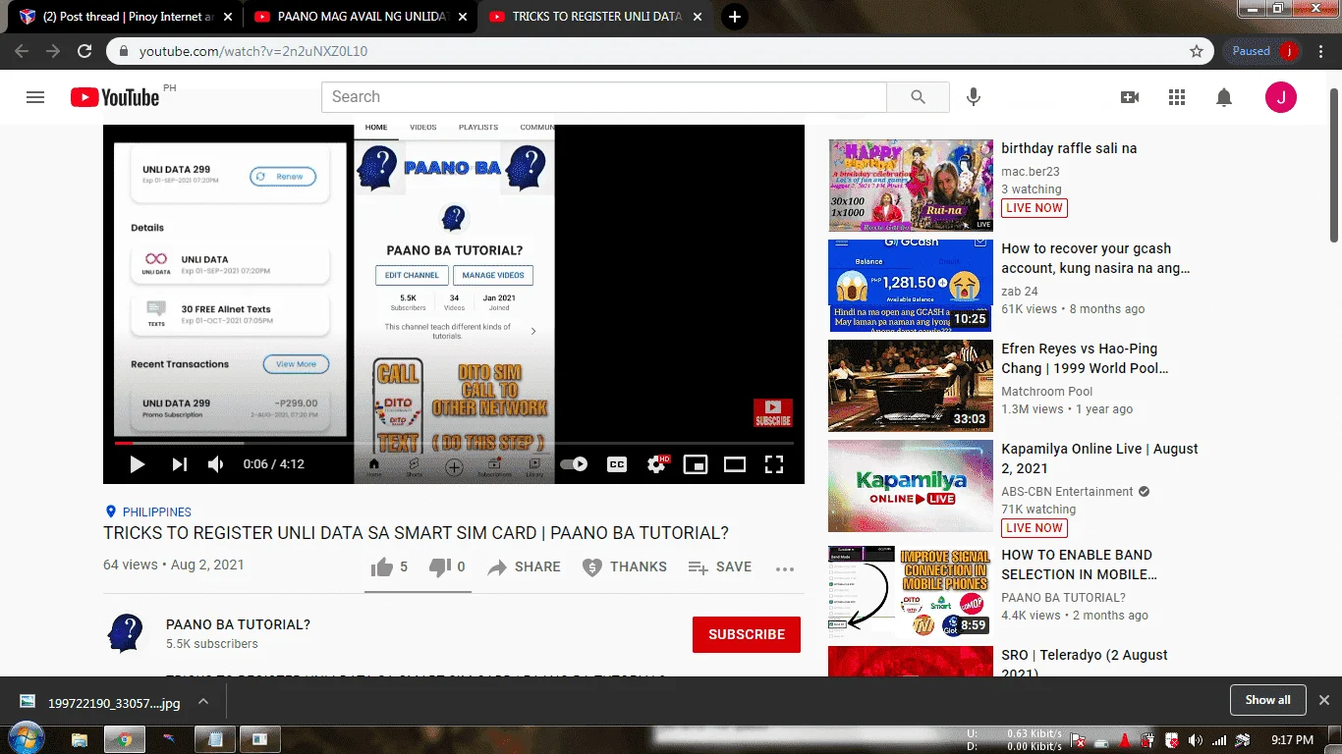Seek on the video progress bar
Image resolution: width=1342 pixels, height=754 pixels.
[454, 443]
